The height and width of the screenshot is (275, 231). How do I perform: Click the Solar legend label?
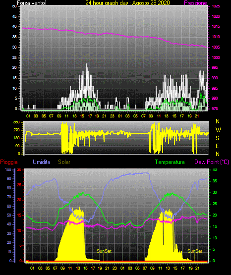click(64, 162)
